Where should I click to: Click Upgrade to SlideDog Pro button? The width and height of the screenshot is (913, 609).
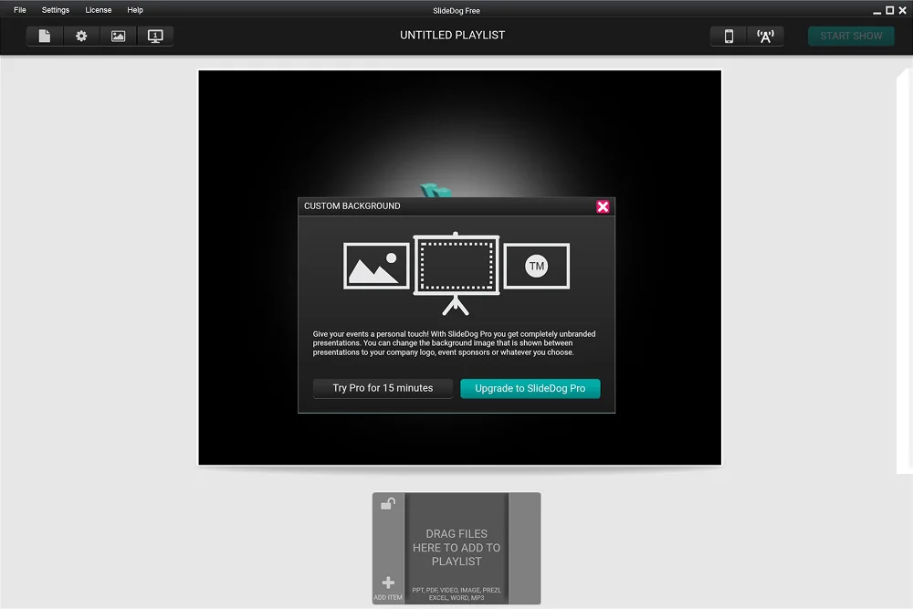(x=530, y=388)
